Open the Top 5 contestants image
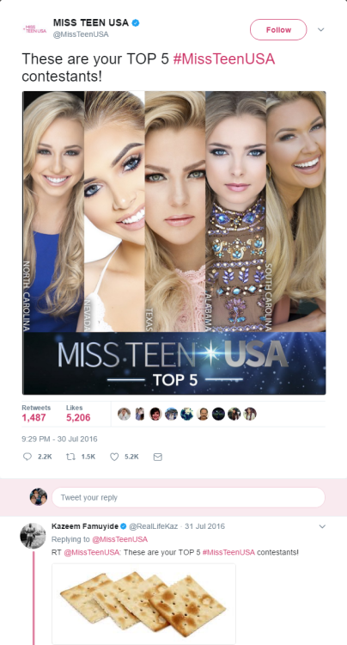This screenshot has height=645, width=347. click(x=174, y=243)
